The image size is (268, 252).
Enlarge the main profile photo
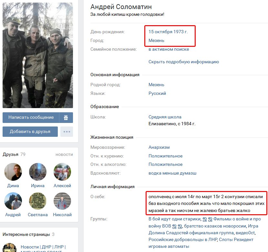[x=38, y=55]
